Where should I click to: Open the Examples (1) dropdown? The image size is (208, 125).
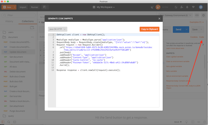197,22
